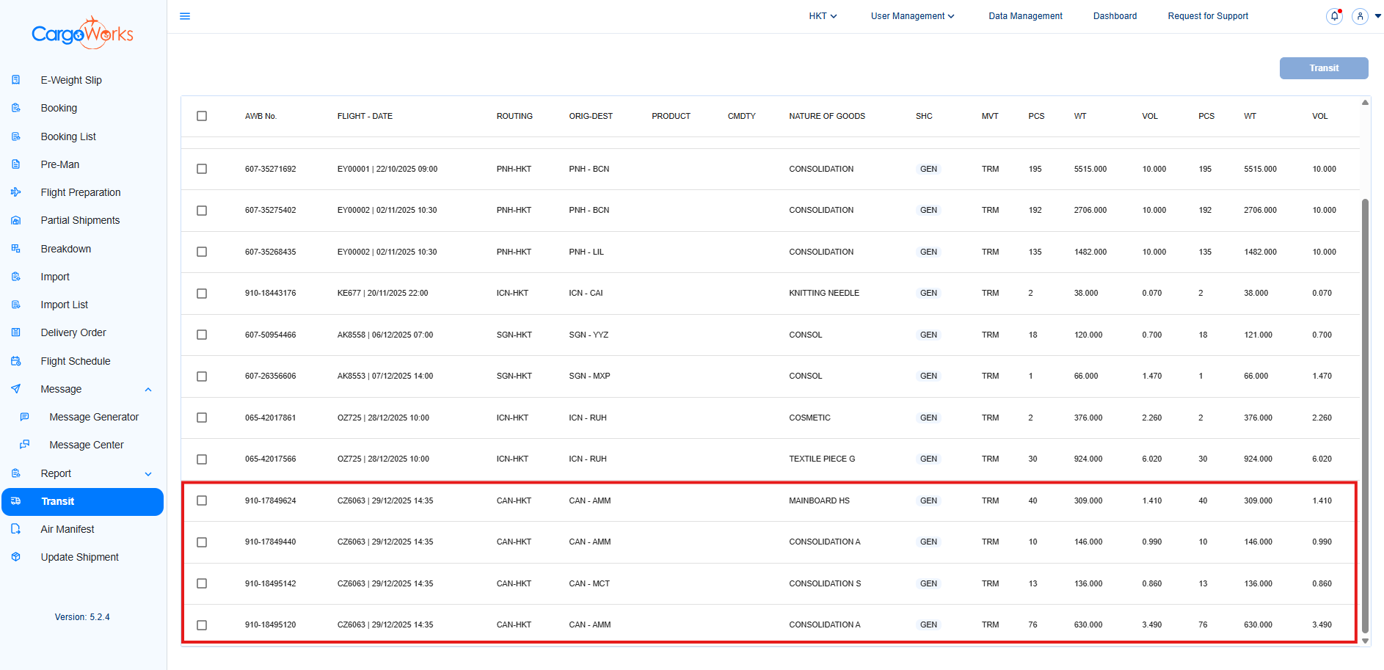Click the Flight Schedule calendar icon

pos(16,361)
